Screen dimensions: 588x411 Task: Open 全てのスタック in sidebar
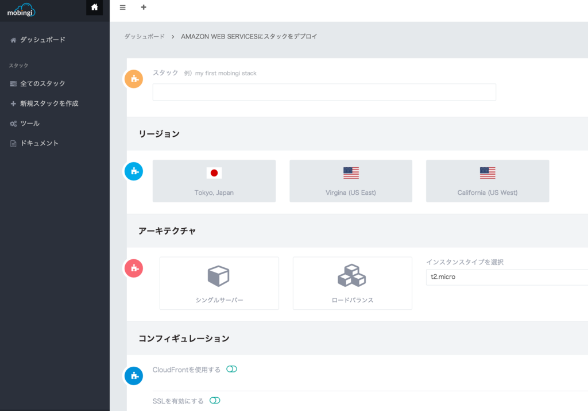[37, 84]
